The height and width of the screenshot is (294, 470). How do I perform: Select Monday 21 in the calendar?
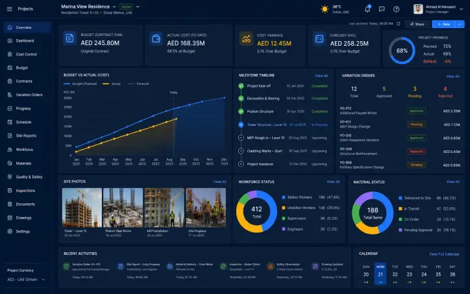coord(381,274)
